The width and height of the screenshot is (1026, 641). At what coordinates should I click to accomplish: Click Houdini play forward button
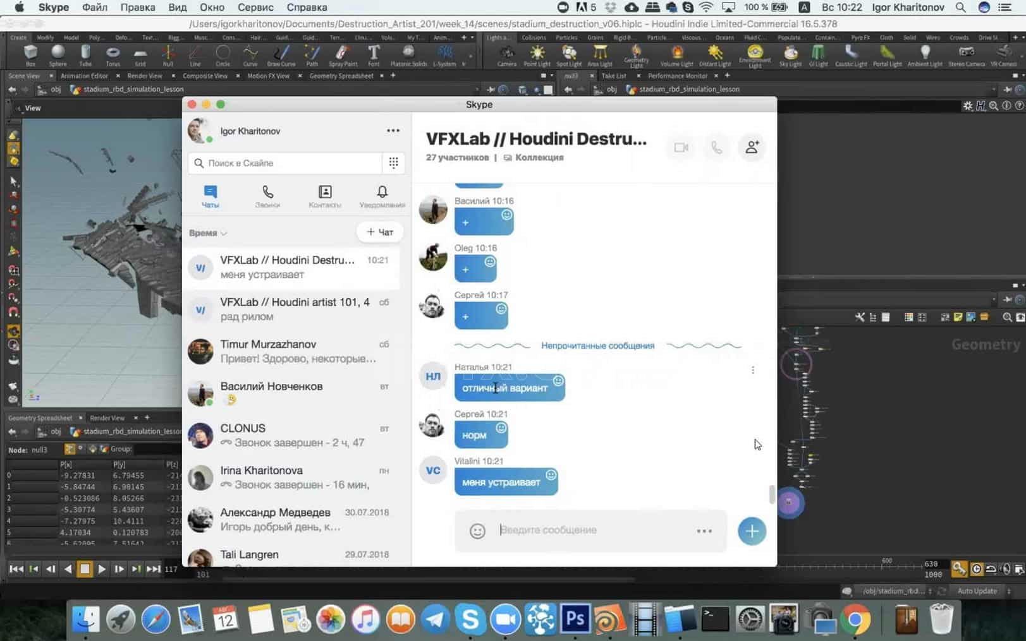tap(101, 569)
